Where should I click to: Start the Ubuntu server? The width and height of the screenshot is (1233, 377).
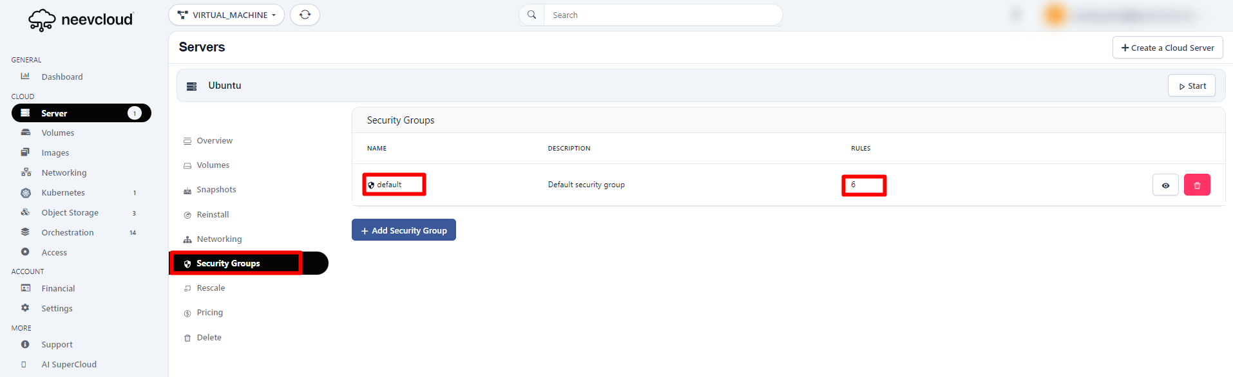[1191, 86]
